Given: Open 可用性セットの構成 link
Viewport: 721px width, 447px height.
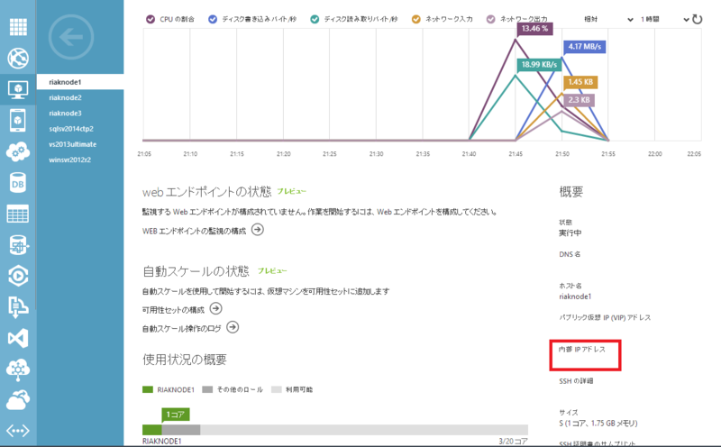Looking at the screenshot, I should (173, 310).
